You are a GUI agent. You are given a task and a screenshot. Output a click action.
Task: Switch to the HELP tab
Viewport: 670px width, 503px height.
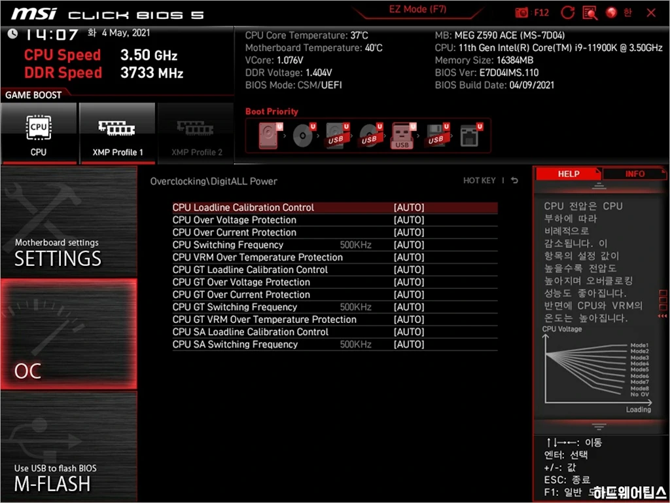569,174
